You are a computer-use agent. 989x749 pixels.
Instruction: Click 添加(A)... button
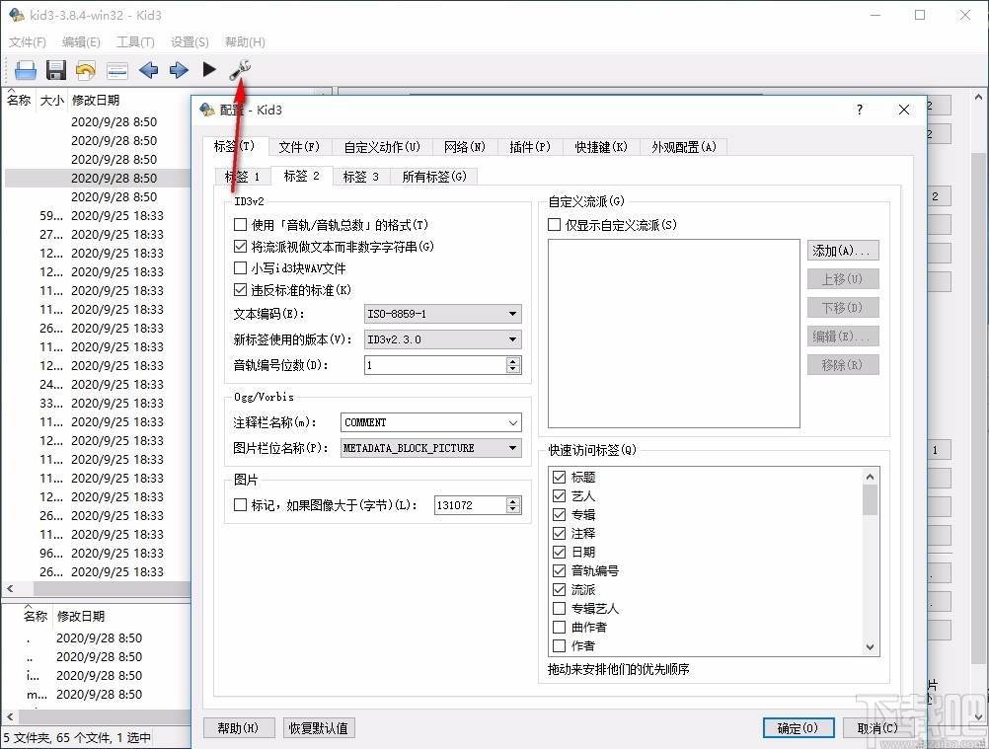(843, 251)
